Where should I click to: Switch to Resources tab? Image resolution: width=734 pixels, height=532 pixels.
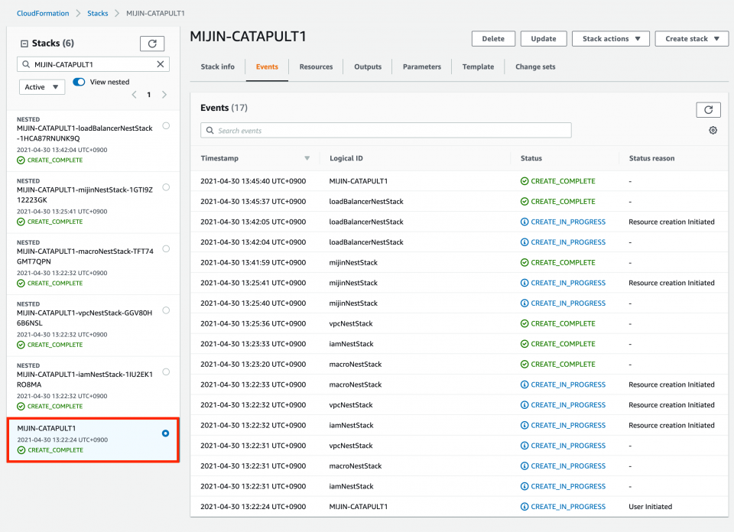point(316,67)
